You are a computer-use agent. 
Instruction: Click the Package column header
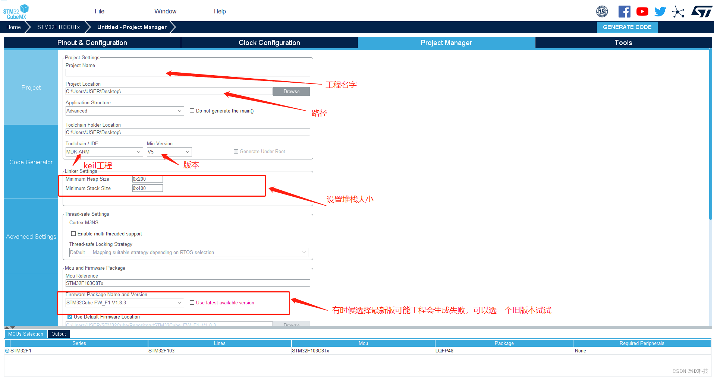click(x=504, y=343)
